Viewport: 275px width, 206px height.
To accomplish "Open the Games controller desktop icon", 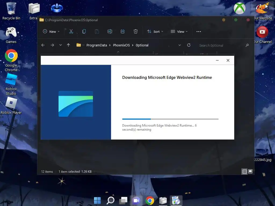I will [x=11, y=35].
